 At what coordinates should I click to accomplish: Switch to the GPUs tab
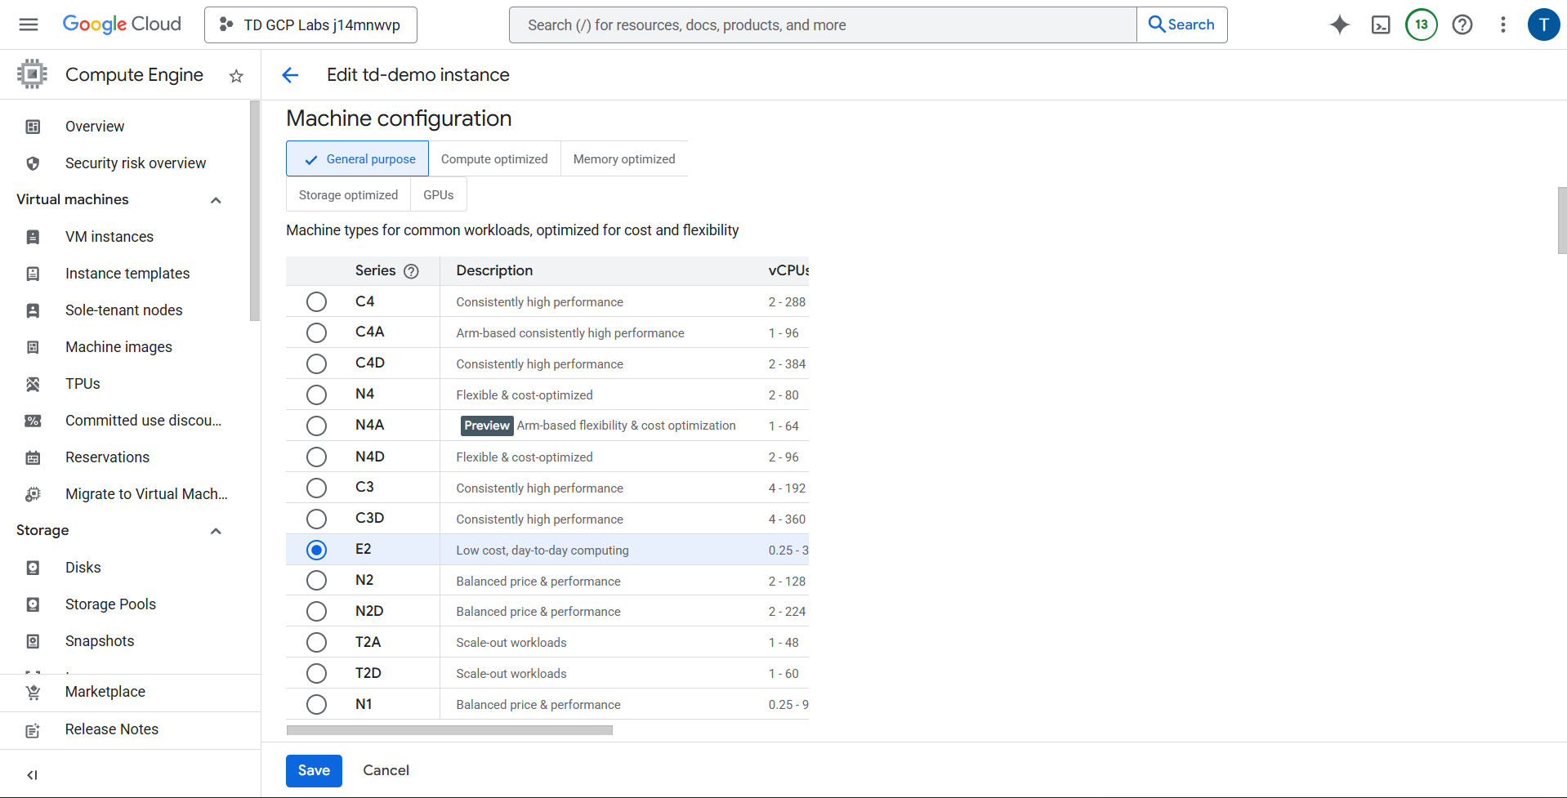(x=438, y=195)
